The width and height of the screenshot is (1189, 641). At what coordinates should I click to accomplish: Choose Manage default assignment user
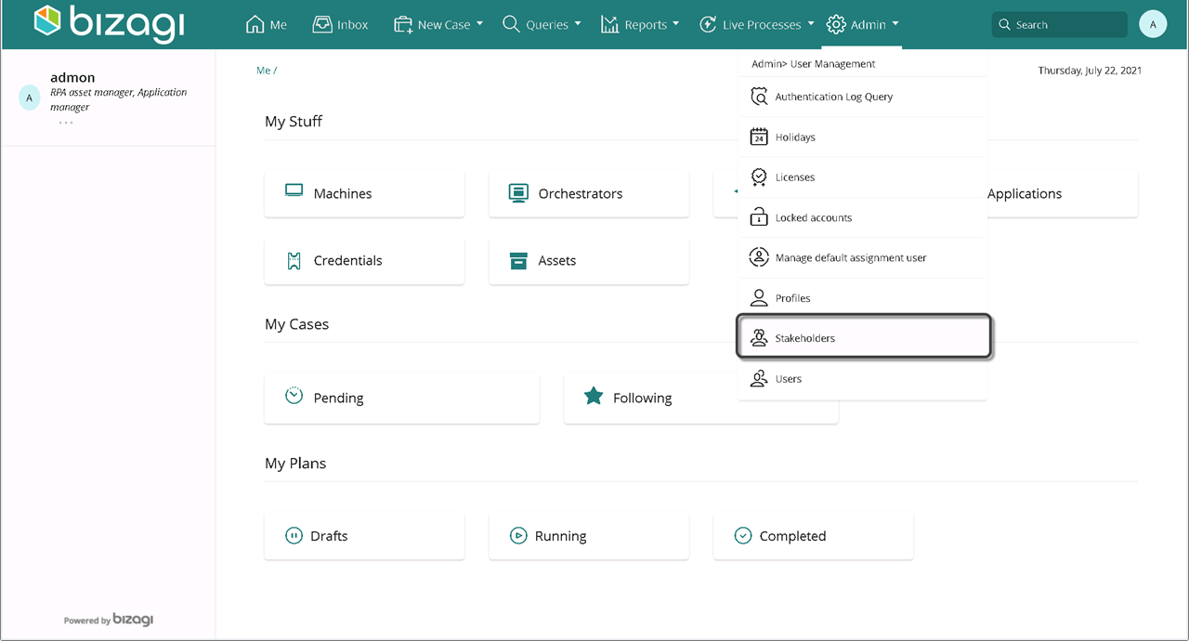point(862,257)
